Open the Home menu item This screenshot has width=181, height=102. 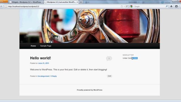[x=33, y=46]
